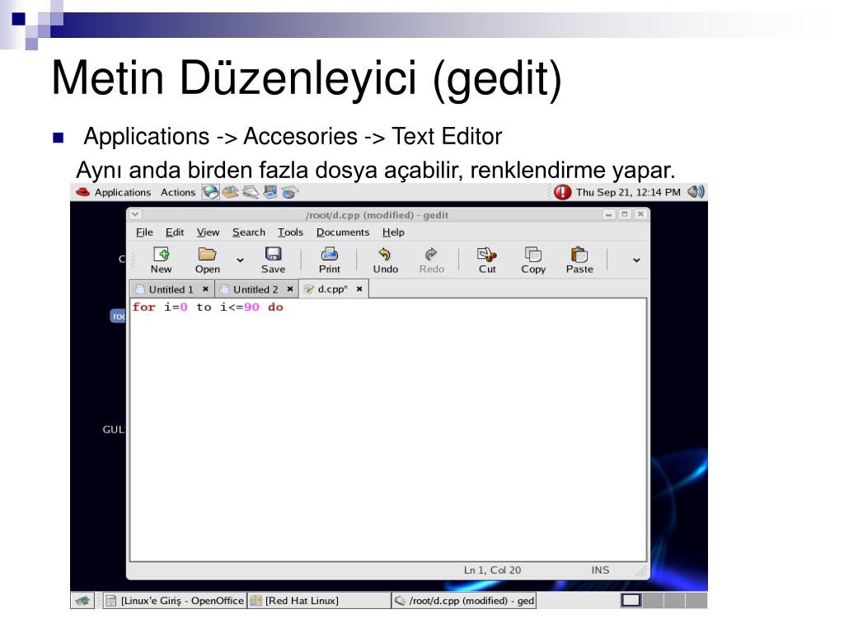Print the document via printer icon
844x633 pixels.
[330, 260]
